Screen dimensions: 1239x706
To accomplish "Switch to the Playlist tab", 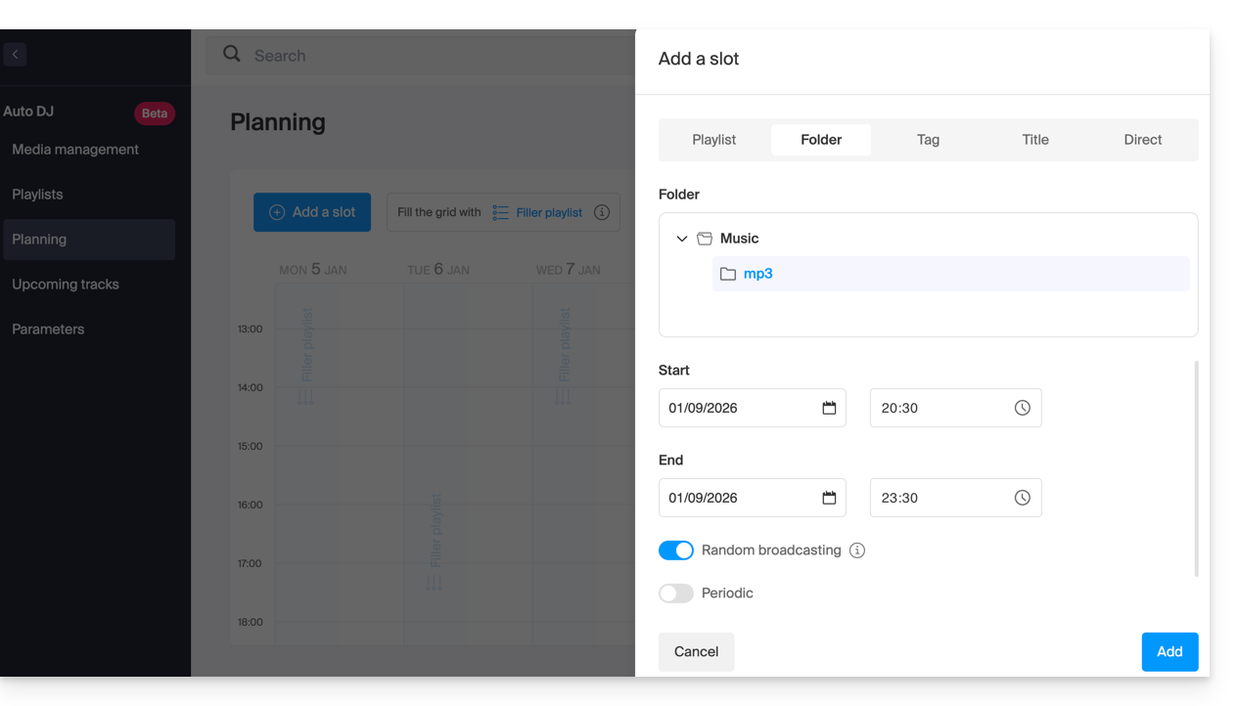I will [713, 140].
